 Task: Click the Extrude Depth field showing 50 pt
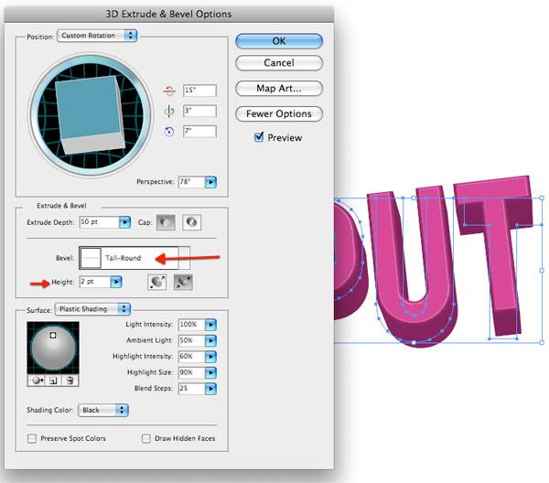pyautogui.click(x=100, y=222)
